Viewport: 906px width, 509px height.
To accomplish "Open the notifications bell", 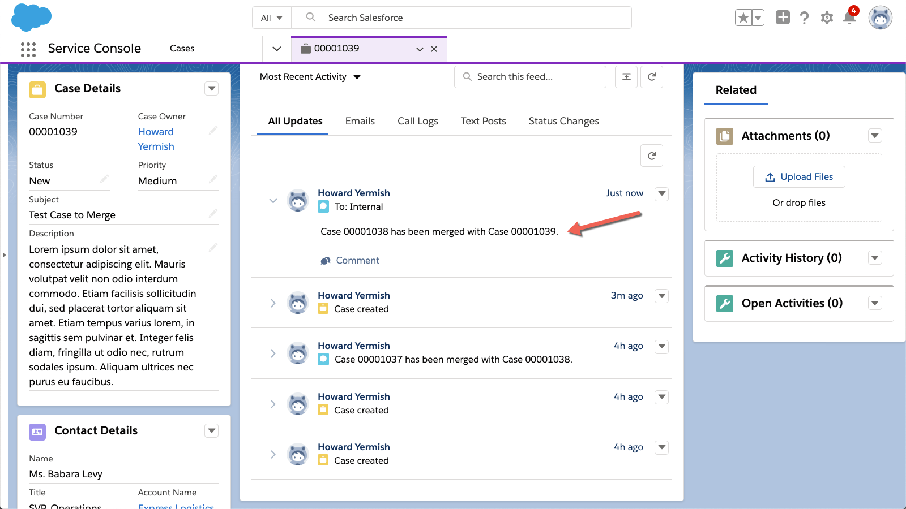I will (x=849, y=18).
